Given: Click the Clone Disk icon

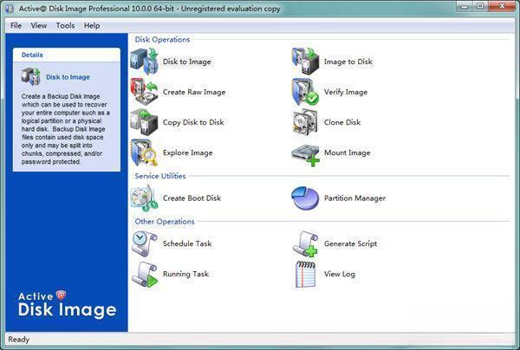Looking at the screenshot, I should [305, 122].
